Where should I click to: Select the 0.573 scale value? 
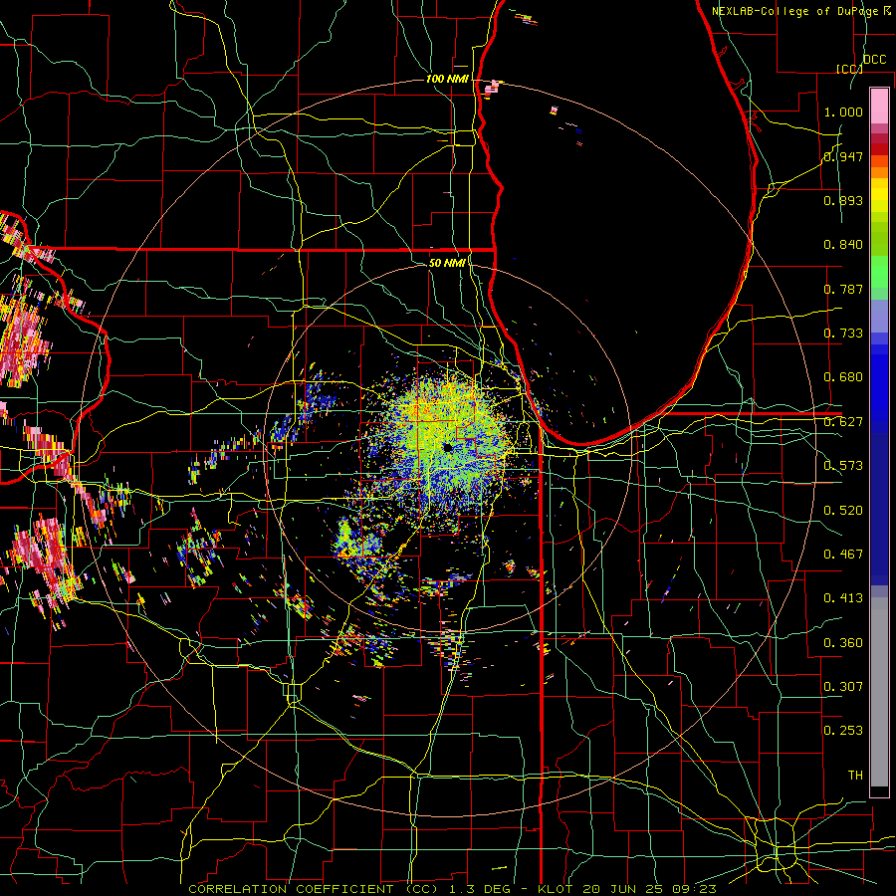tap(843, 466)
